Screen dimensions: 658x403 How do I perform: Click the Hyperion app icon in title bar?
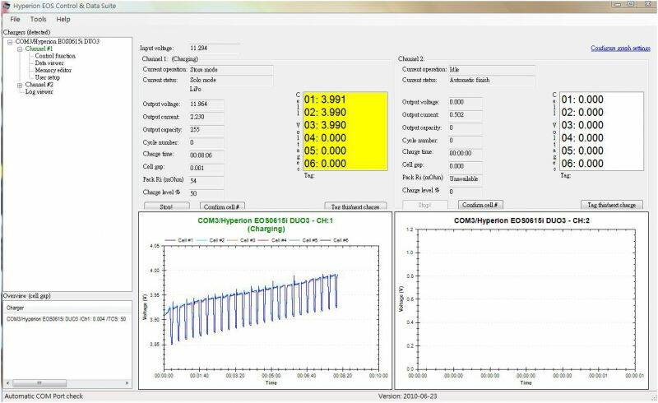click(x=7, y=6)
